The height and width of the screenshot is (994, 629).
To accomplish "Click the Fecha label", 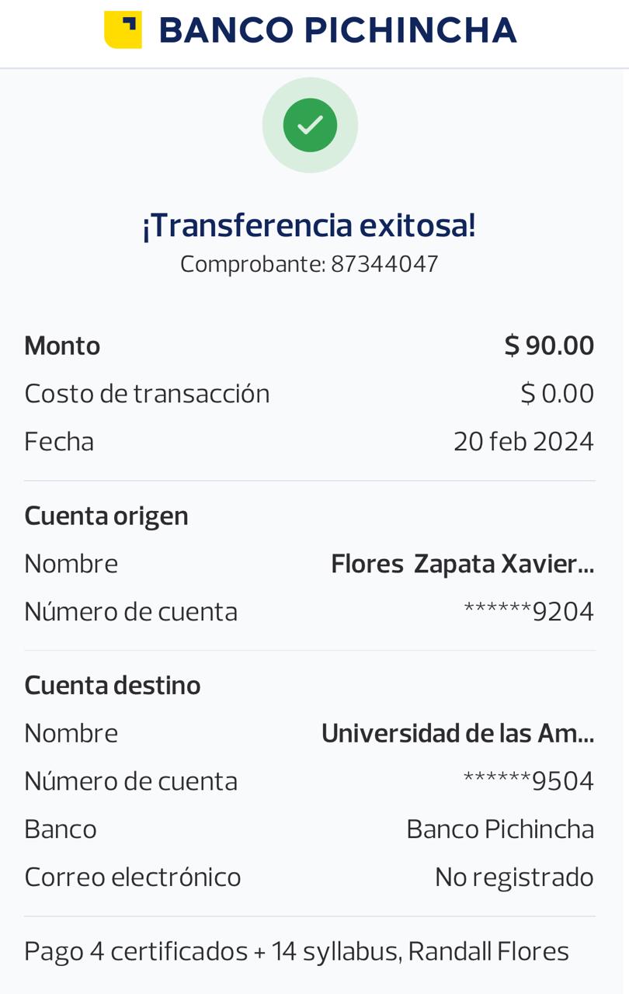I will [59, 441].
